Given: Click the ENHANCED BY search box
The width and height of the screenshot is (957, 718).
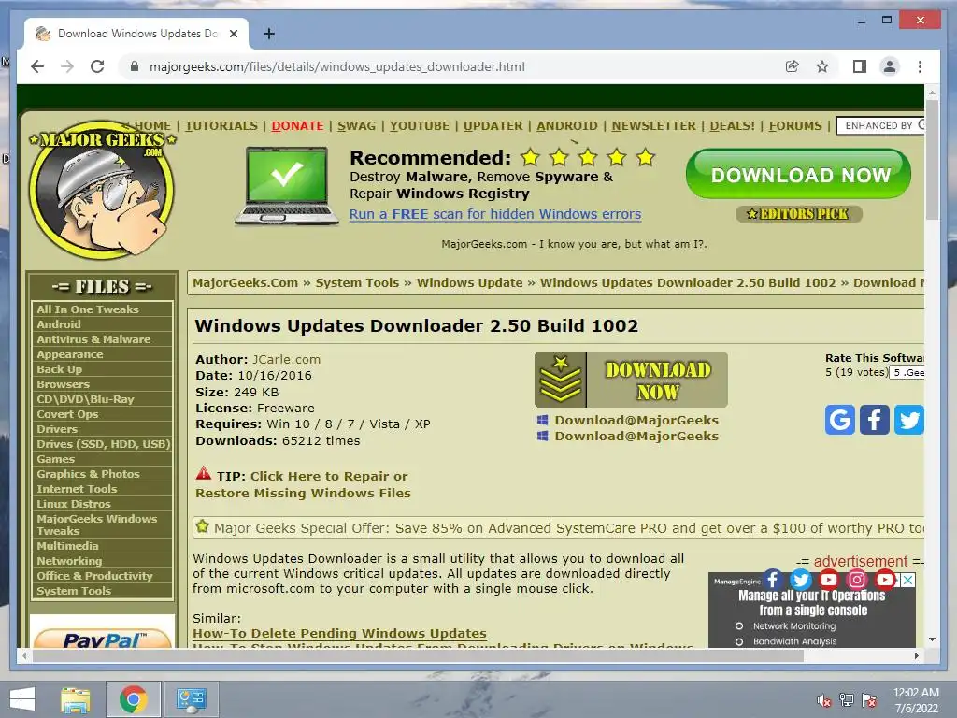Looking at the screenshot, I should pyautogui.click(x=880, y=126).
